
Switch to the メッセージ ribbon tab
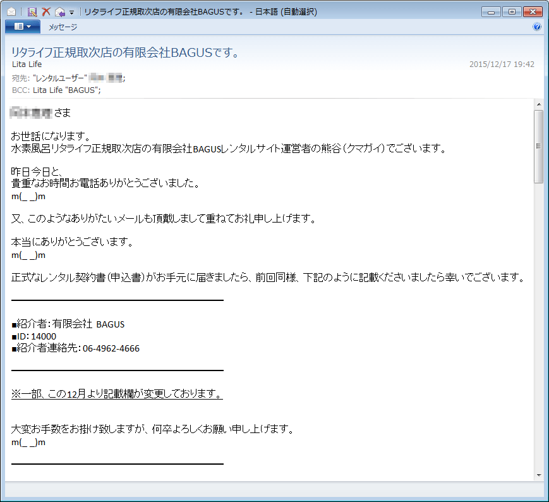(63, 27)
